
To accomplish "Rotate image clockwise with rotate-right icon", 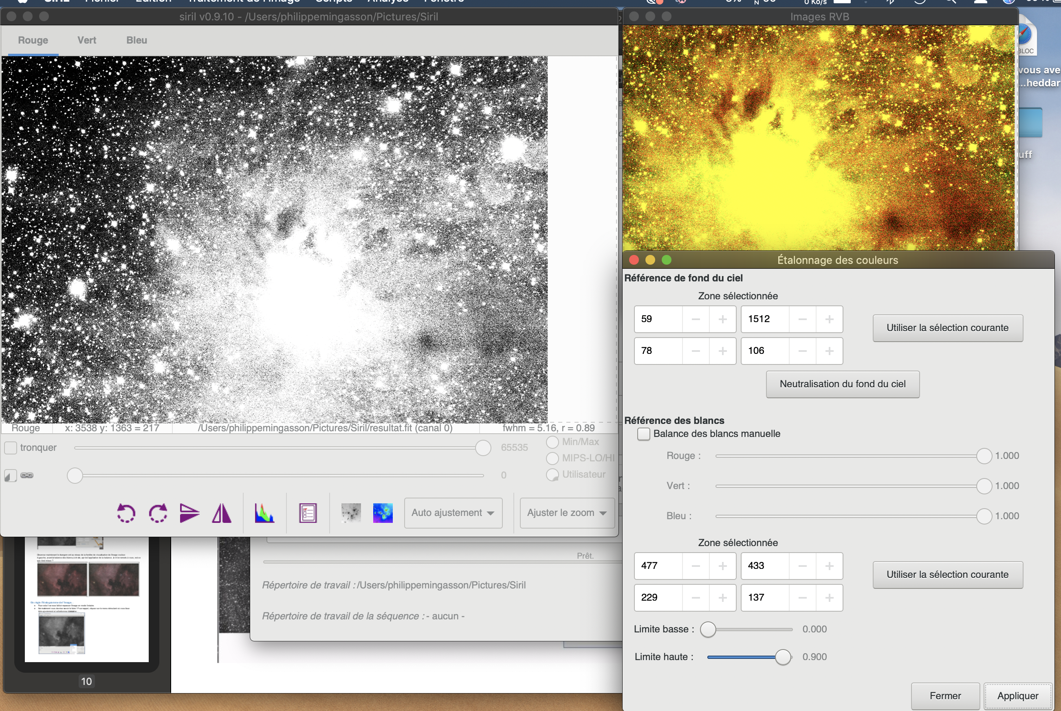I will (158, 513).
